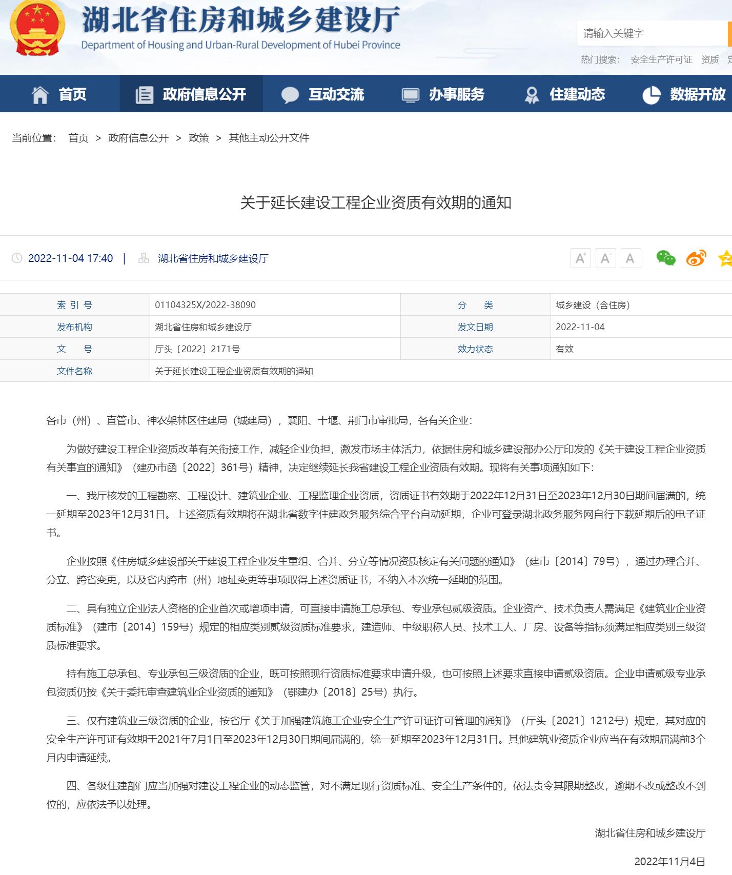Viewport: 732px width, 875px height.
Task: Click the 互动交流 speech bubble icon
Action: [x=290, y=95]
